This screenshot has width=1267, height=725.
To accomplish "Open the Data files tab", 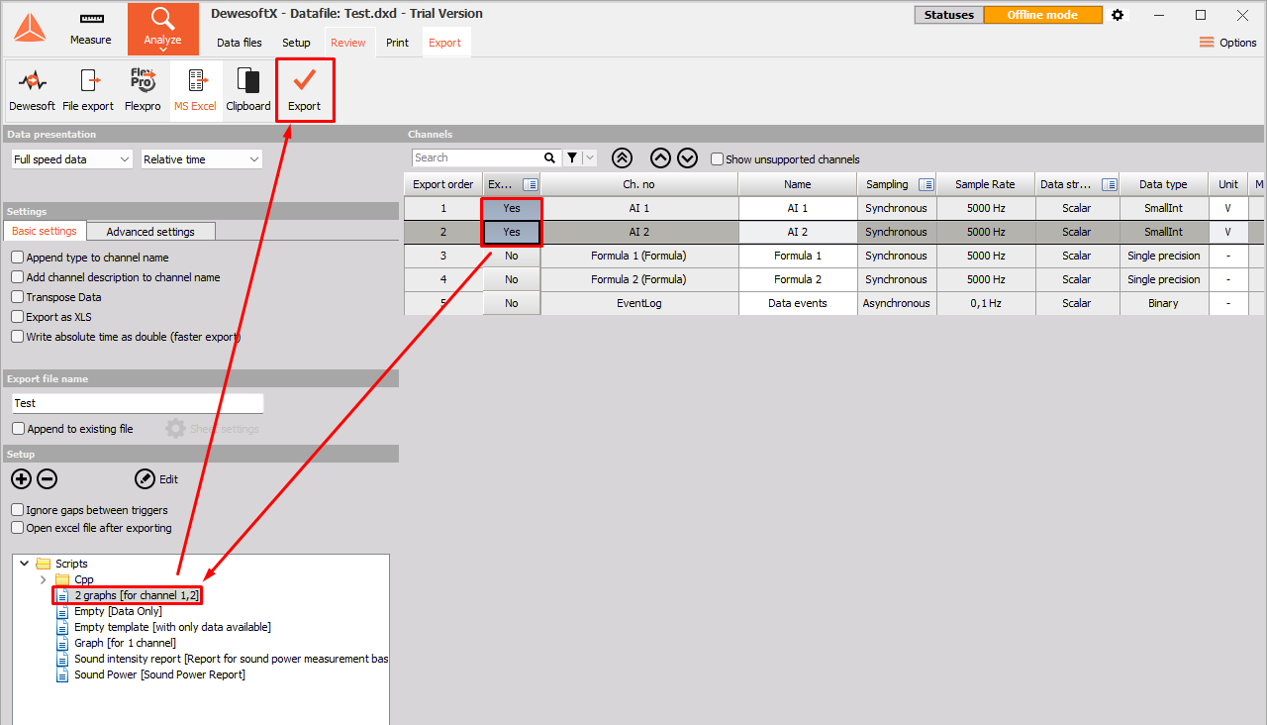I will (x=240, y=43).
